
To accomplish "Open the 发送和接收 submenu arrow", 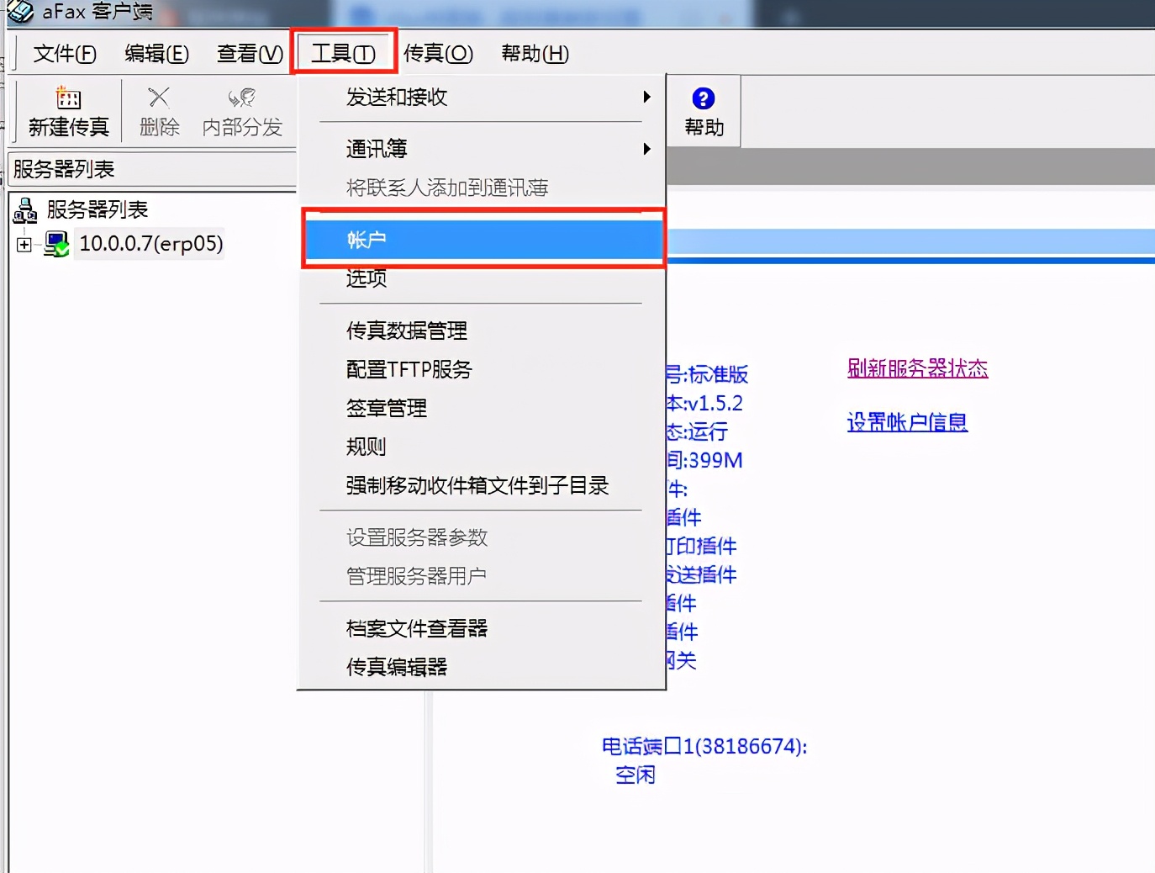I will pos(646,97).
